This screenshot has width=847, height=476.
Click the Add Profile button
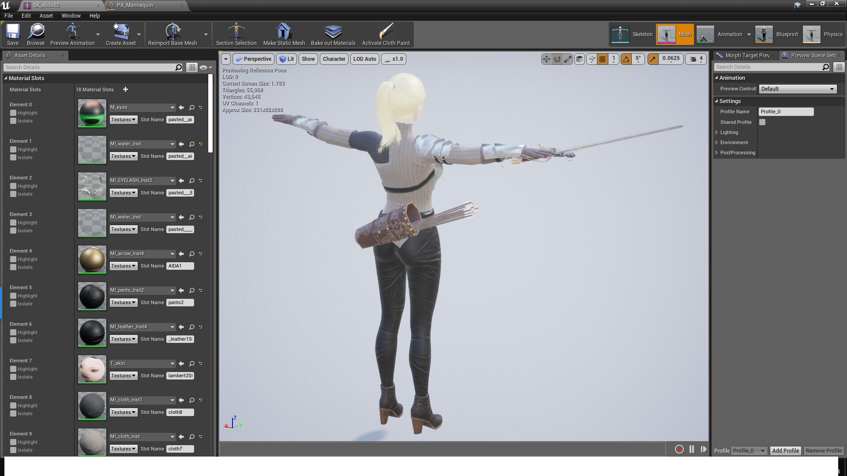(785, 450)
